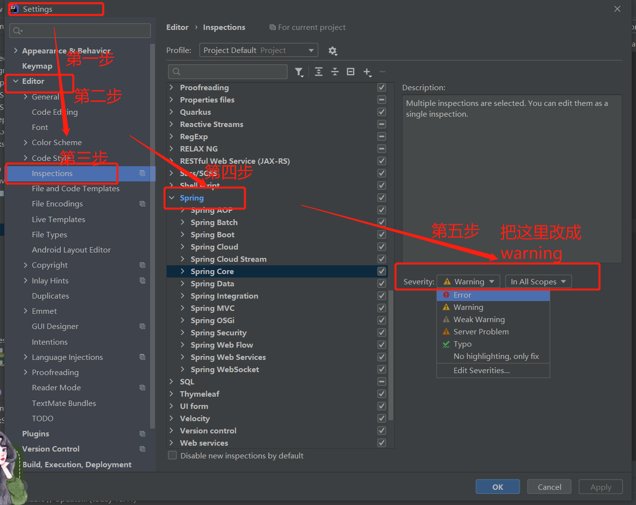
Task: Click the Cancel button
Action: 549,487
